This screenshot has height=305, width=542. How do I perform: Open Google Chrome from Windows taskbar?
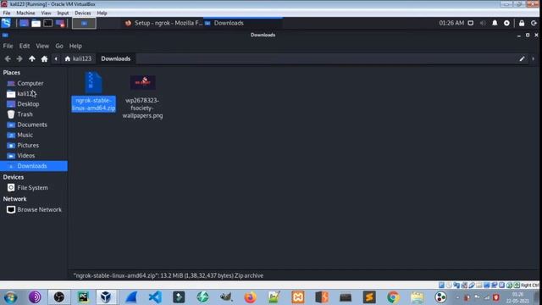coord(393,297)
